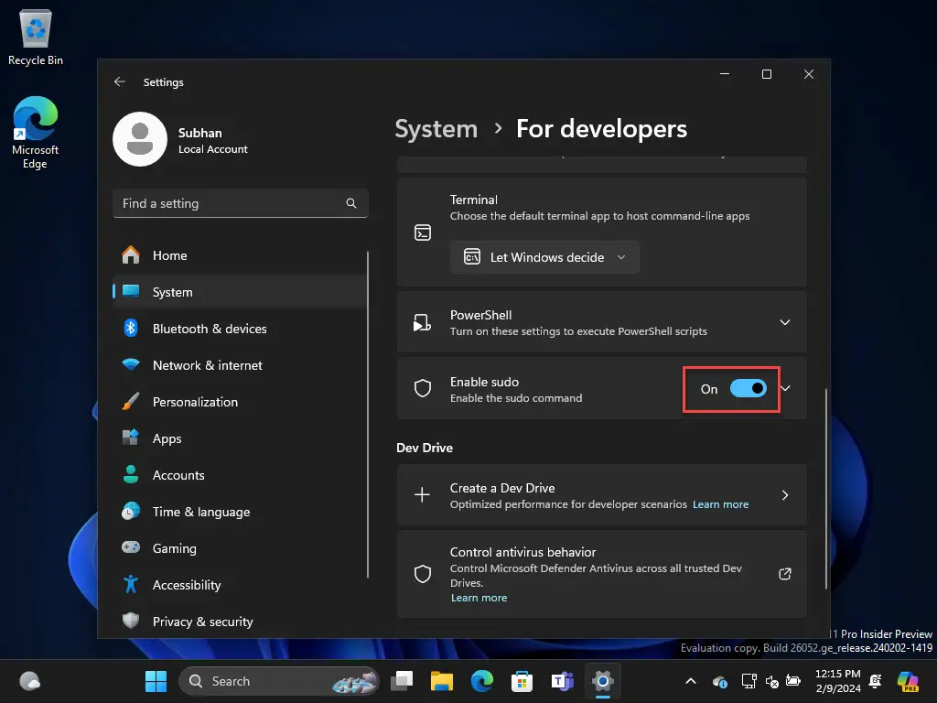
Task: Click the Find a setting search field
Action: pos(241,203)
